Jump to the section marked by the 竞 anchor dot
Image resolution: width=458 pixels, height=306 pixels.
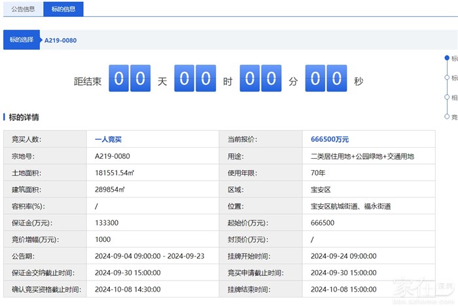coord(447,116)
